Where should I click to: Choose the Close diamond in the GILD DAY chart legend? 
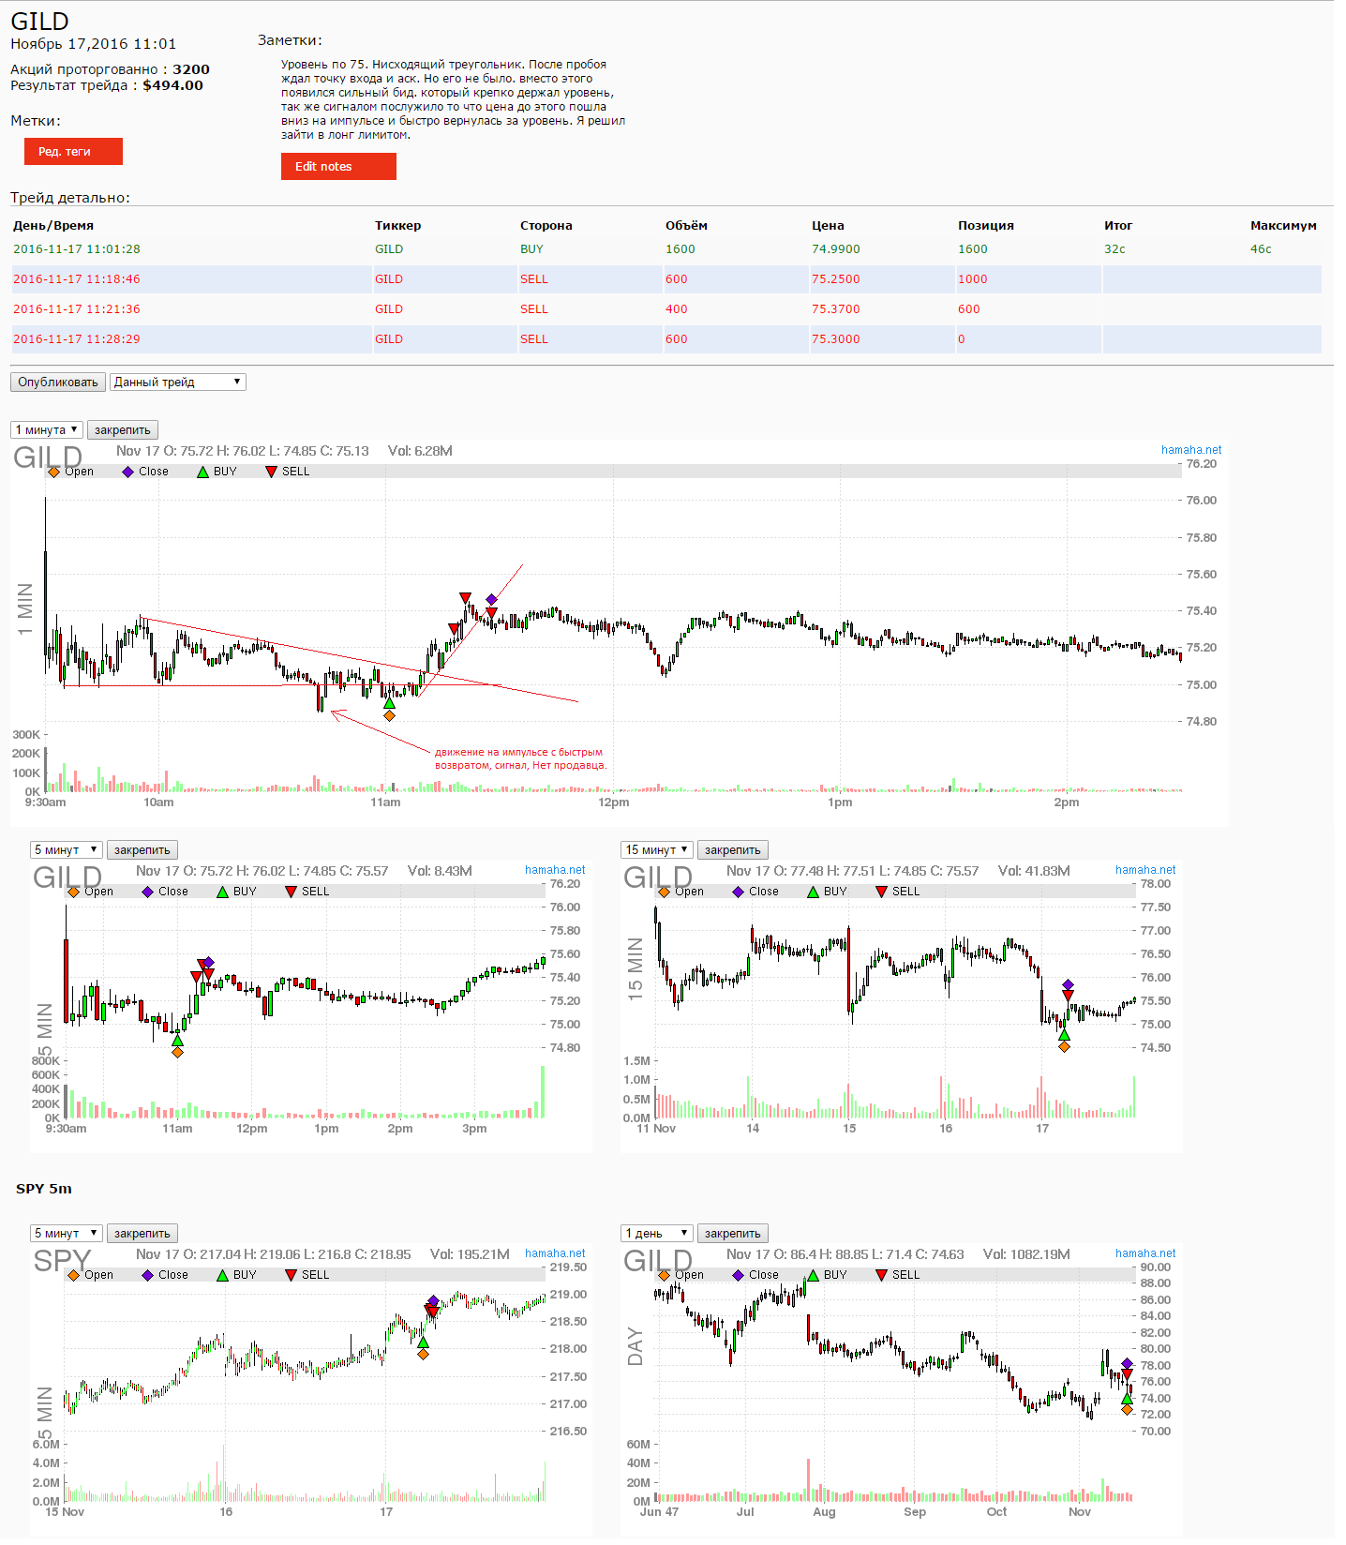click(739, 1275)
